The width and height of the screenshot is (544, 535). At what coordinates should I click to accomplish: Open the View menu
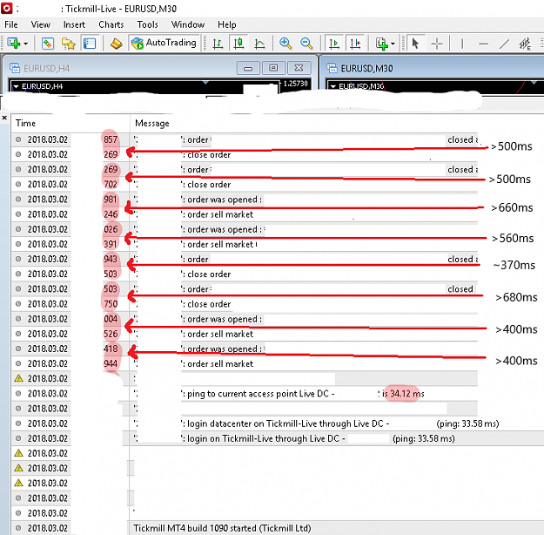40,24
